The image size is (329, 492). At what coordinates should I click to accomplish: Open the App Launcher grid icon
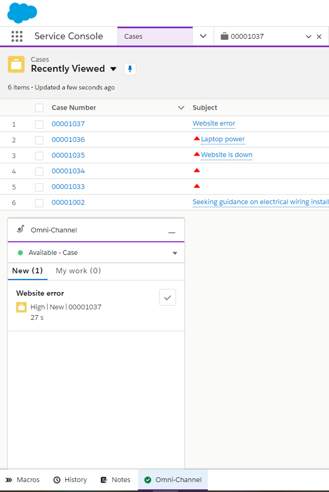tap(17, 36)
